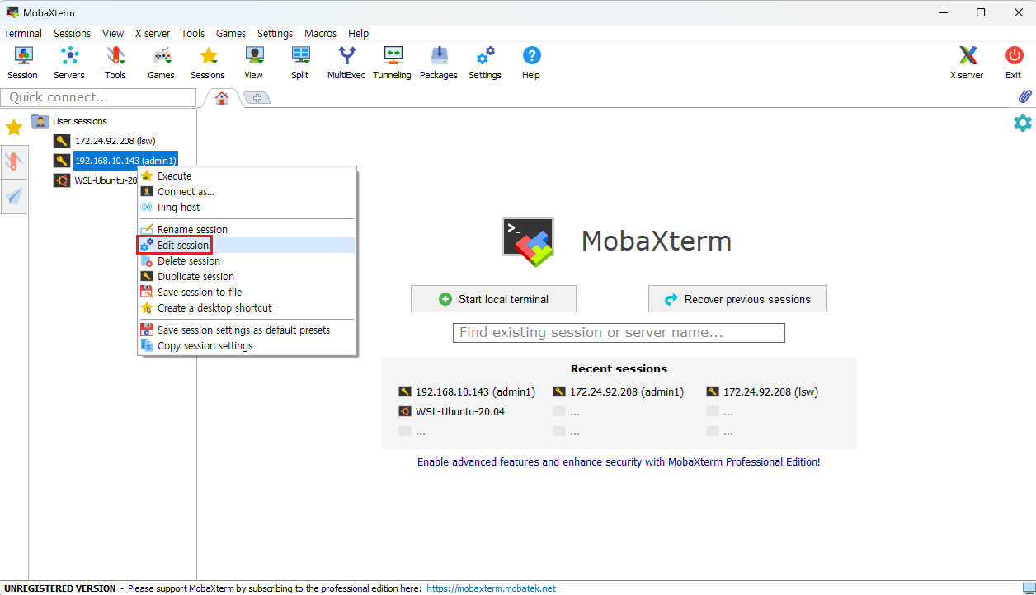Viewport: 1036px width, 595px height.
Task: Click the Professional Edition promotion link
Action: coord(619,462)
